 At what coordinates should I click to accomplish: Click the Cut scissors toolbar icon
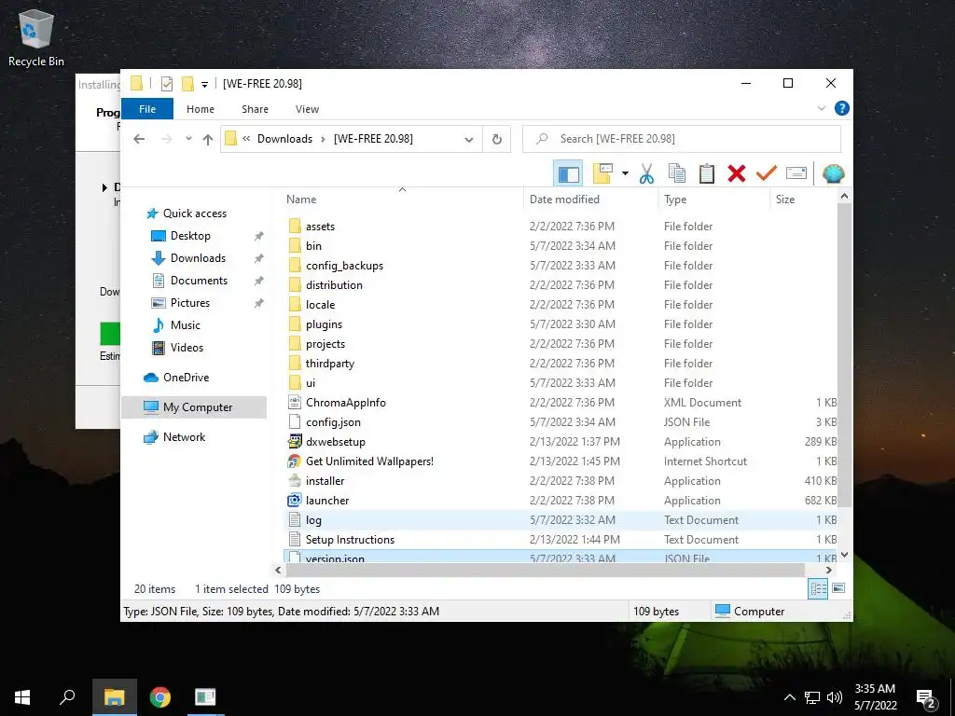646,174
